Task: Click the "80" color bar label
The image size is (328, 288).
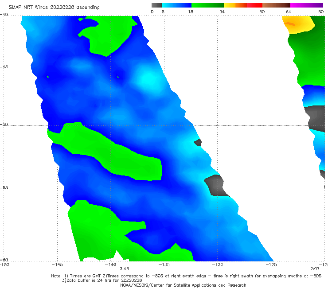Action: (321, 12)
